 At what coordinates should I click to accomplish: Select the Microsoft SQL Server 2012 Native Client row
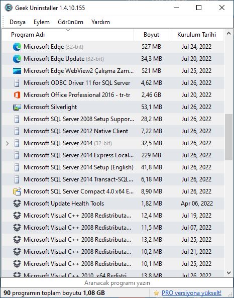pos(113,131)
